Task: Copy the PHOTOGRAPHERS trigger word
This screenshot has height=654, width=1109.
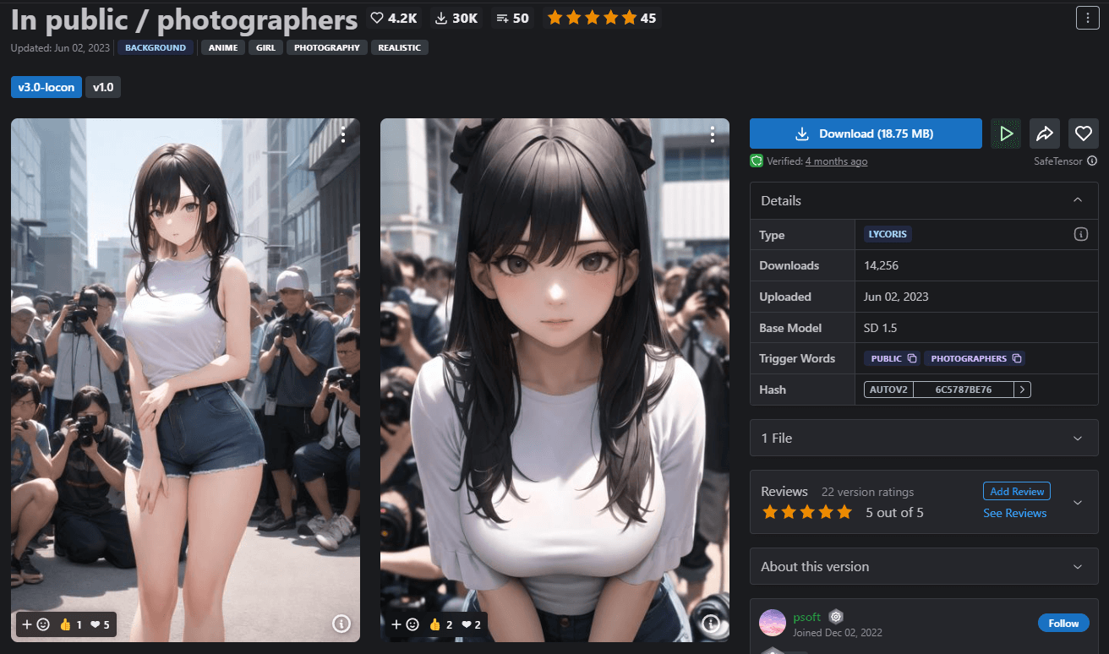Action: point(1015,357)
